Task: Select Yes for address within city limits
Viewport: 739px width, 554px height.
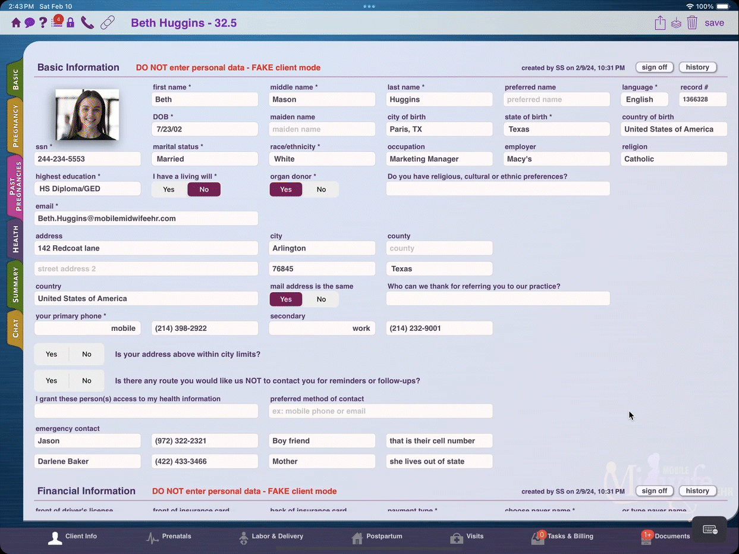Action: (x=52, y=354)
